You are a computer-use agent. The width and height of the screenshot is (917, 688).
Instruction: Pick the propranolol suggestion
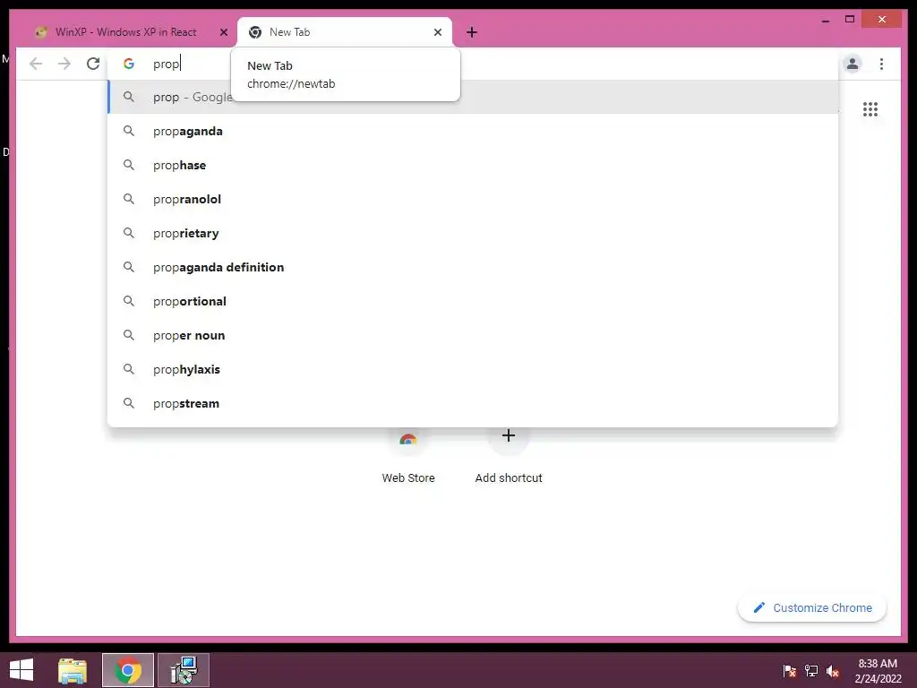click(473, 199)
